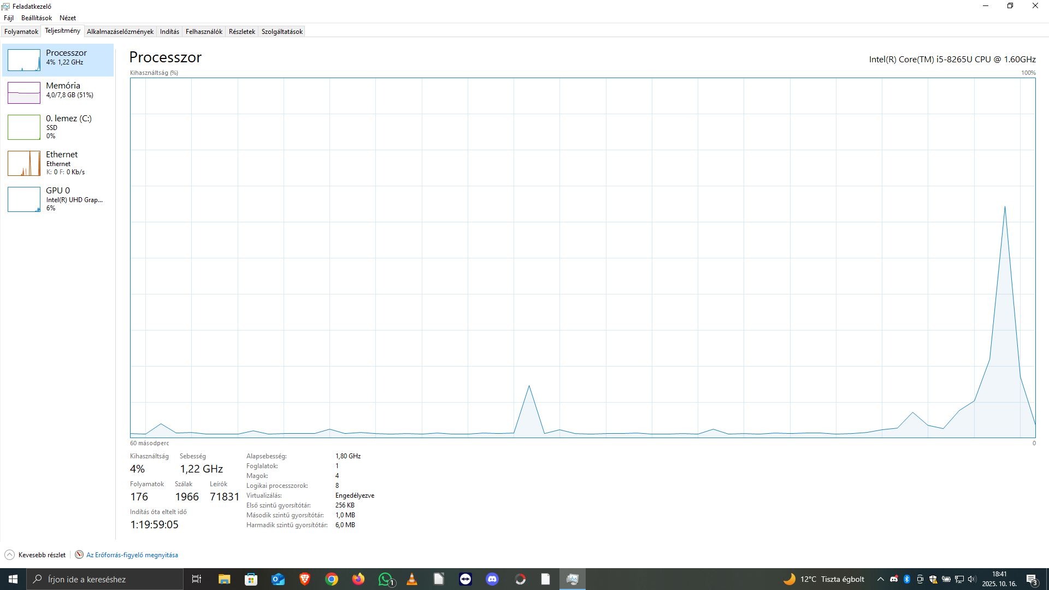Click the Bluetooth tray icon
The height and width of the screenshot is (590, 1049).
pyautogui.click(x=907, y=579)
